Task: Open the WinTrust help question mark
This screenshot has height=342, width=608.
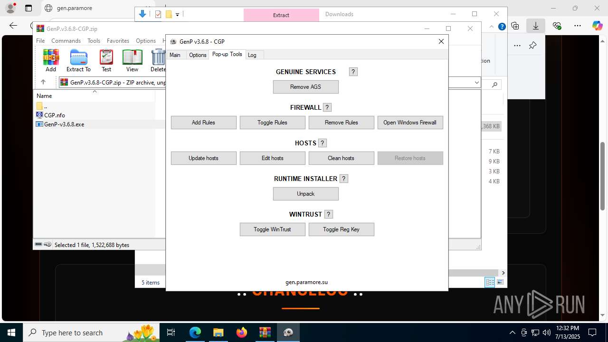Action: click(329, 214)
